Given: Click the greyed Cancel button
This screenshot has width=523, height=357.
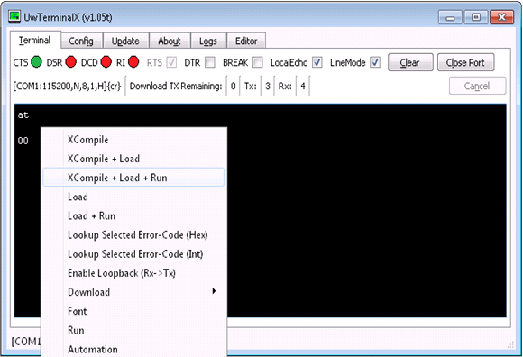Looking at the screenshot, I should pyautogui.click(x=477, y=86).
